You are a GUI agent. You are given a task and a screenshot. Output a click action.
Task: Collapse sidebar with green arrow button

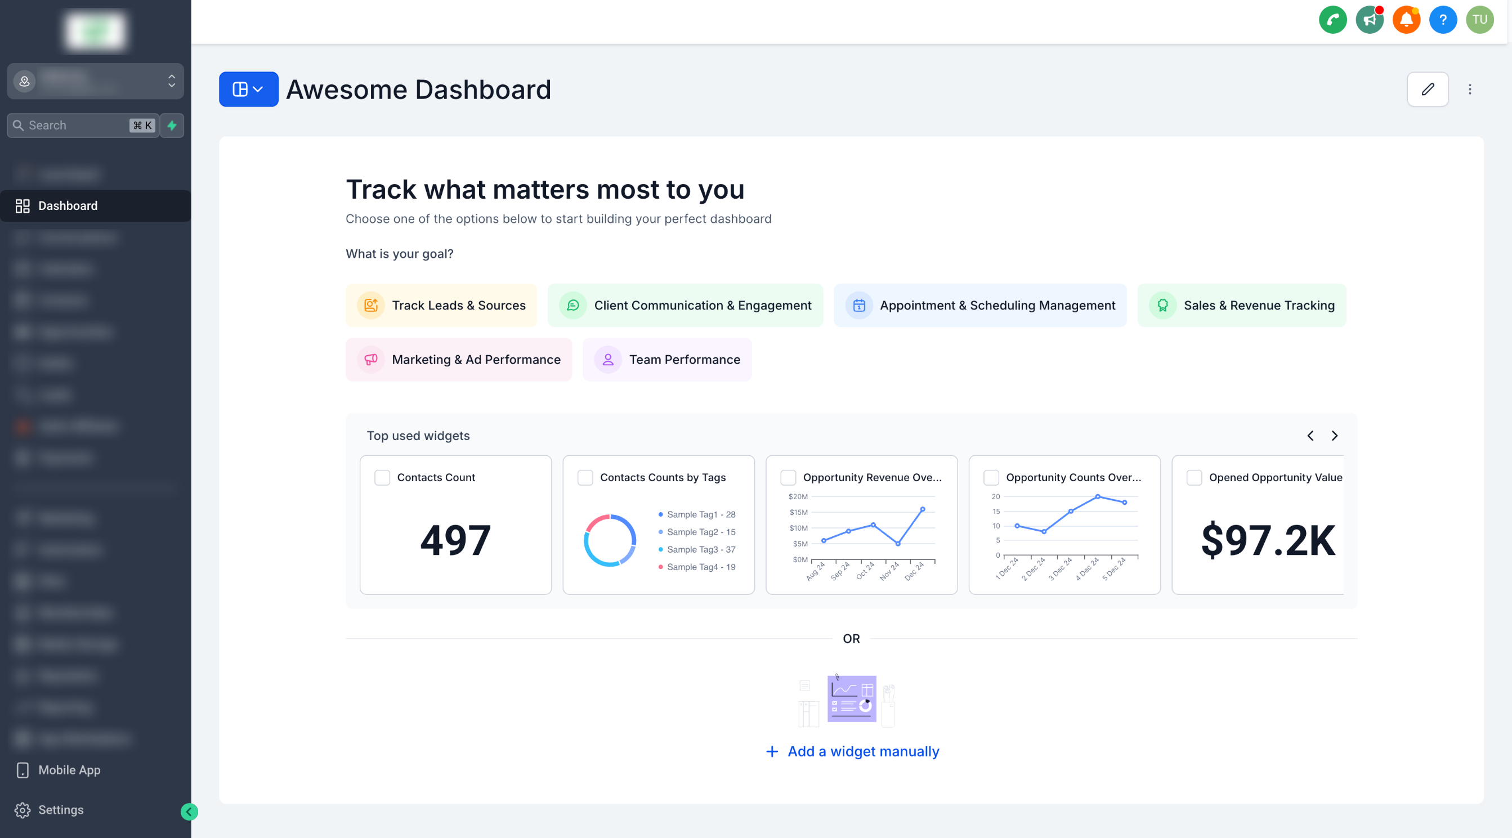pyautogui.click(x=189, y=812)
